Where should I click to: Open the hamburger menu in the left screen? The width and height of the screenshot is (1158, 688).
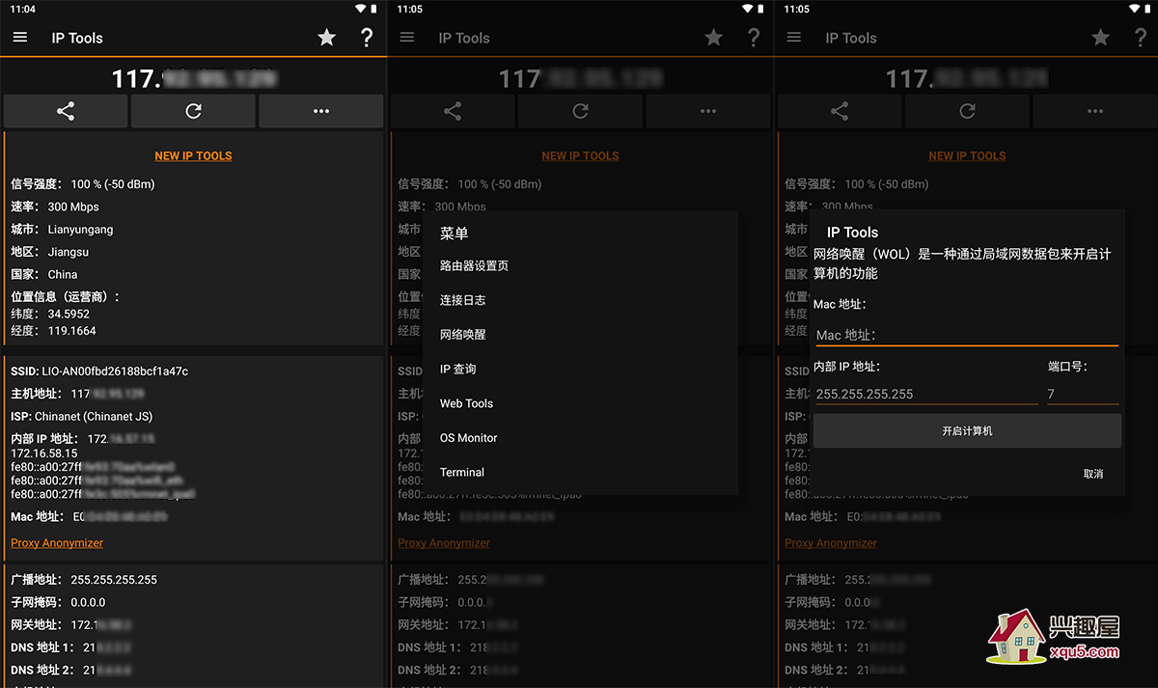click(20, 38)
